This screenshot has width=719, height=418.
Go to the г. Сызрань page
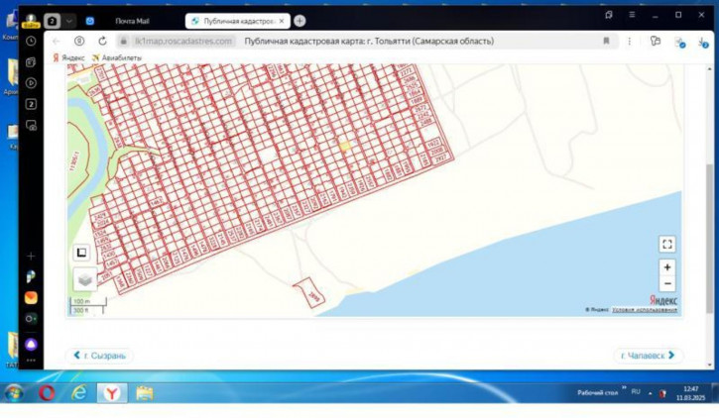pos(99,355)
